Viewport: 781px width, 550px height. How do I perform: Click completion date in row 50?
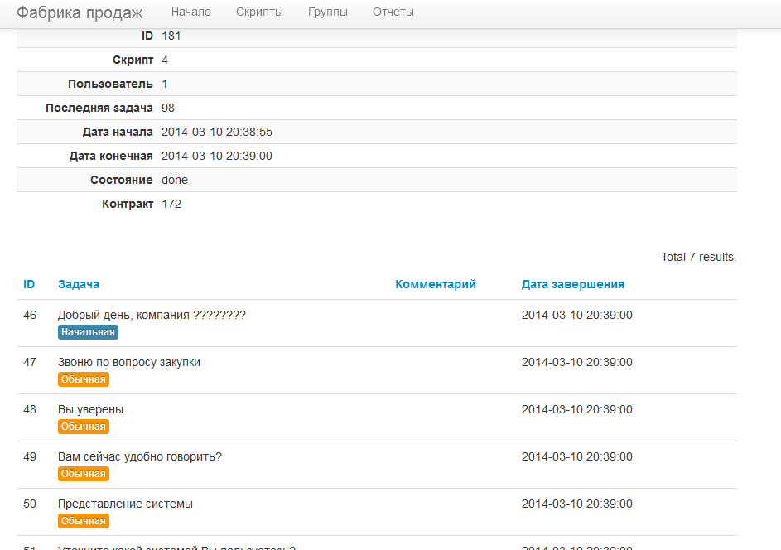576,504
